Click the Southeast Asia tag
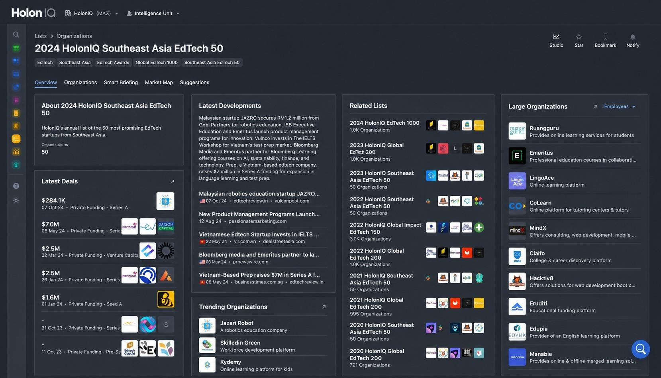661x378 pixels. point(75,63)
